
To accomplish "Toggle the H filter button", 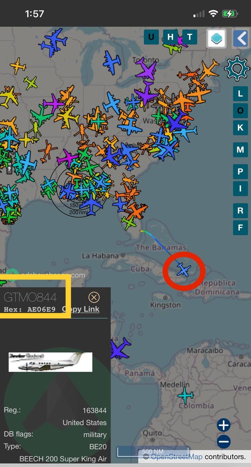I will pos(170,37).
